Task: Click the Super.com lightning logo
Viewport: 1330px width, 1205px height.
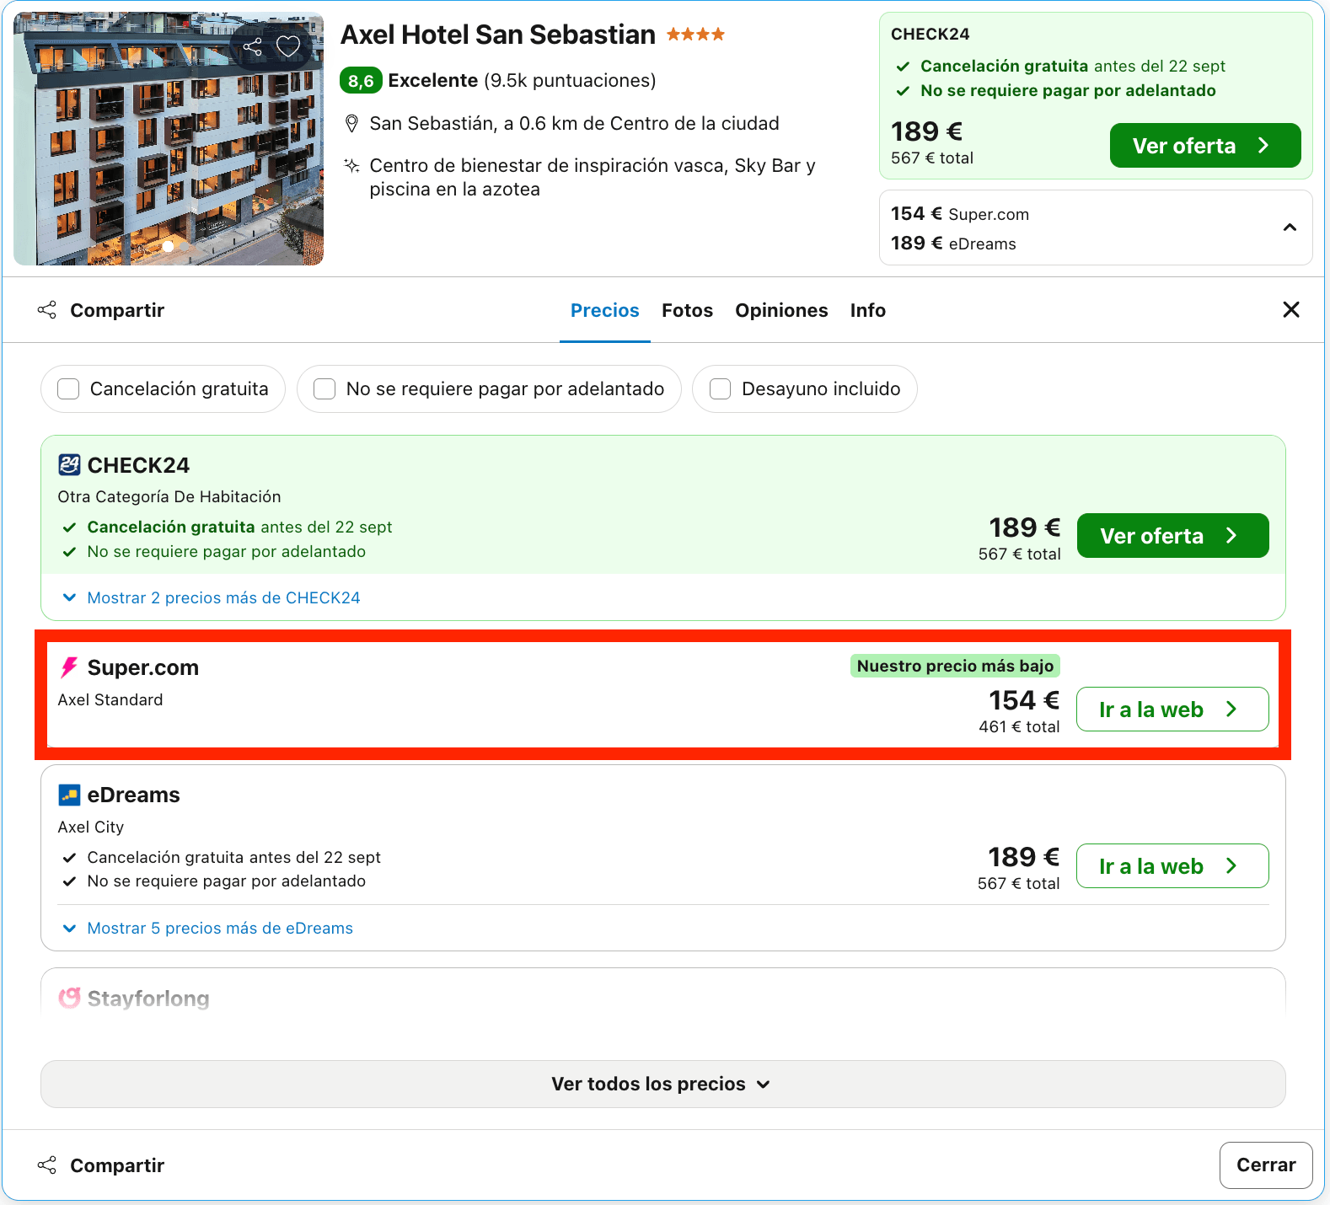Action: coord(69,667)
